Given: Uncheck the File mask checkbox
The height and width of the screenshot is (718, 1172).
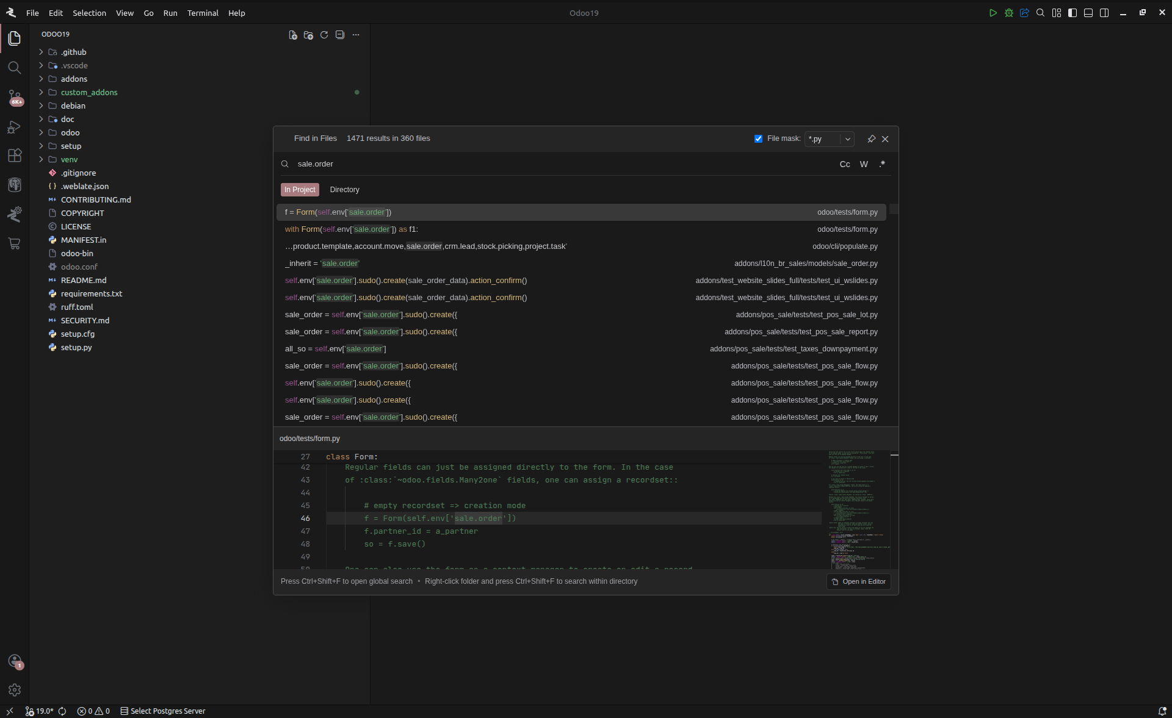Looking at the screenshot, I should click(758, 139).
